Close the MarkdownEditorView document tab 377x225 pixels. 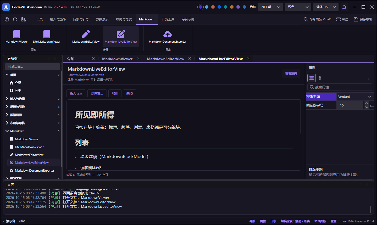[x=190, y=59]
